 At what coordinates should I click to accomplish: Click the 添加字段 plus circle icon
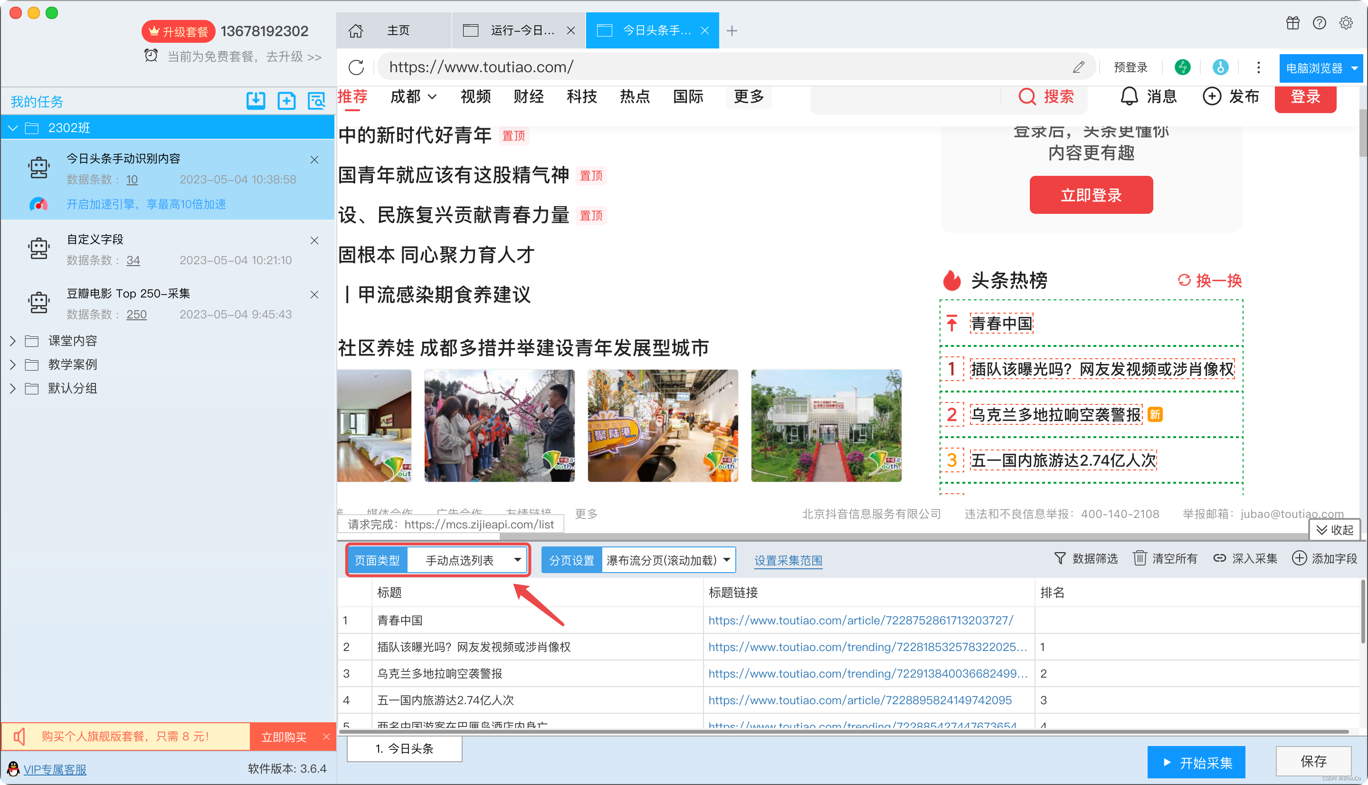pyautogui.click(x=1299, y=558)
